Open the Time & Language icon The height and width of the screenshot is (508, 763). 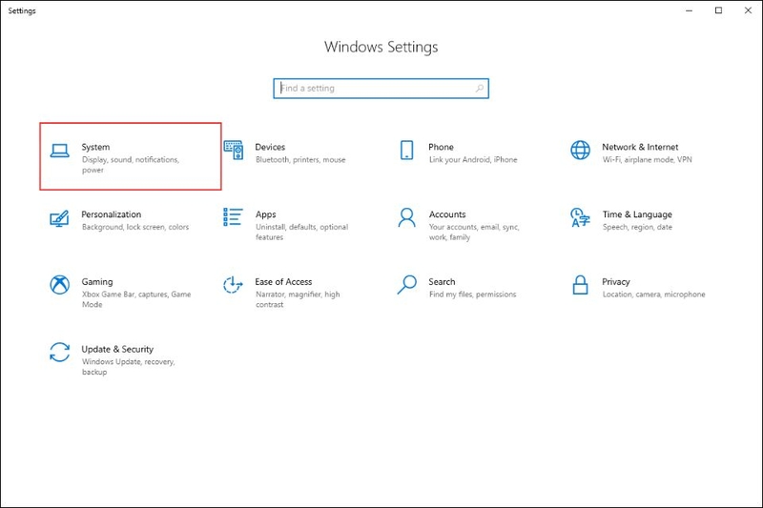click(580, 218)
